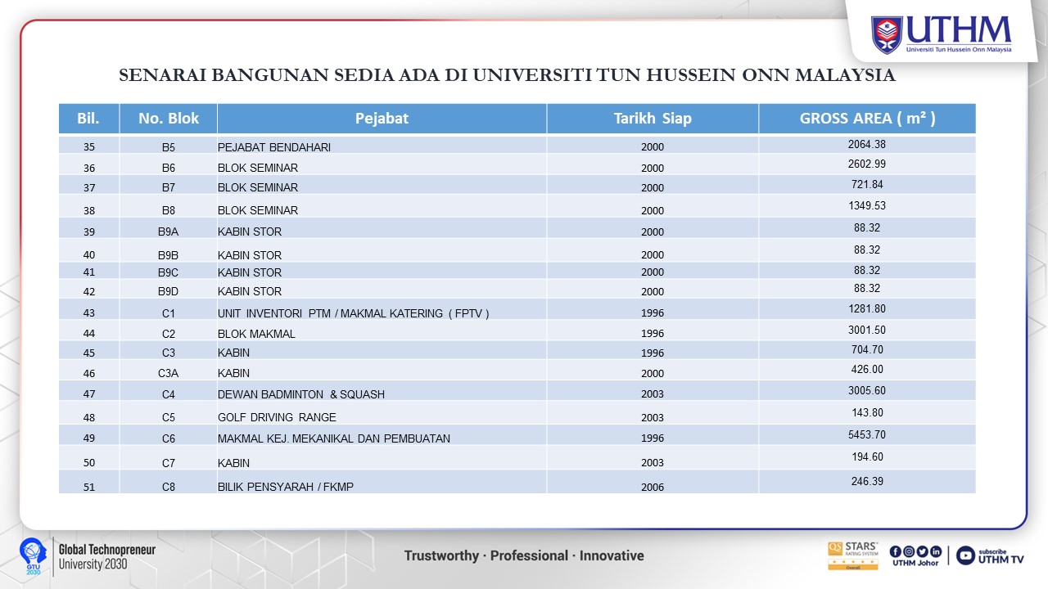1048x589 pixels.
Task: Click the Facebook icon above UTHM Johor
Action: pos(895,551)
